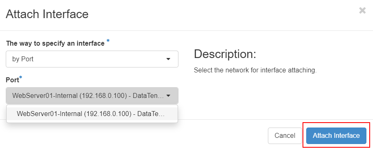373x151 pixels.
Task: Click the caret arrow in the Port field
Action: [168, 96]
